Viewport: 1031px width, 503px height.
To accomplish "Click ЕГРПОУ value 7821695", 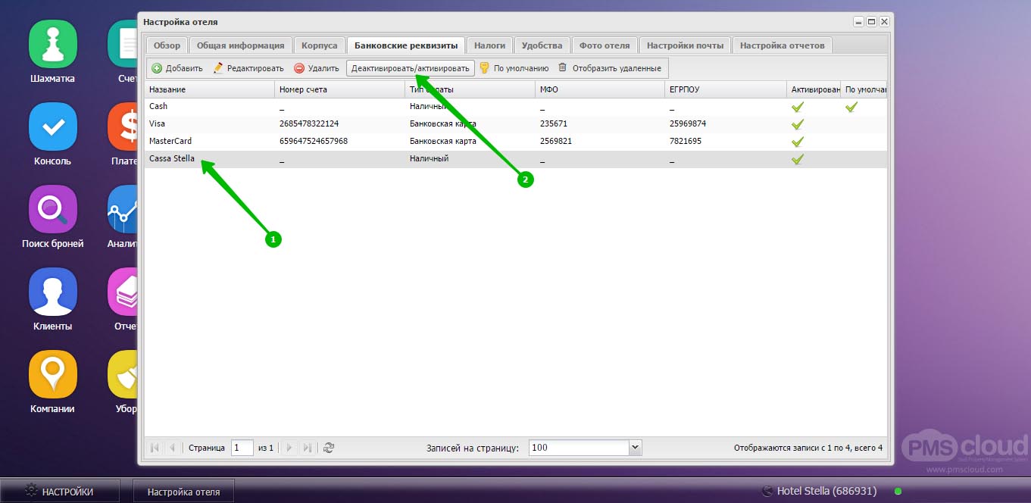I will pos(686,142).
